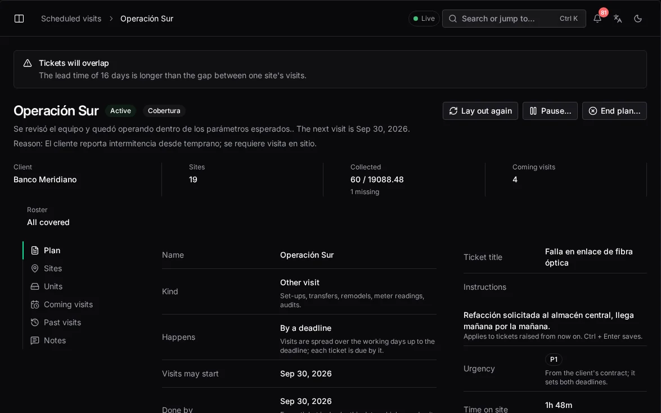Switch theme with the moon icon

point(638,19)
